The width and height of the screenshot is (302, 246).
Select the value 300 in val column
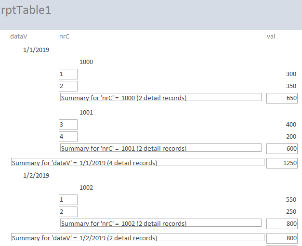(291, 74)
